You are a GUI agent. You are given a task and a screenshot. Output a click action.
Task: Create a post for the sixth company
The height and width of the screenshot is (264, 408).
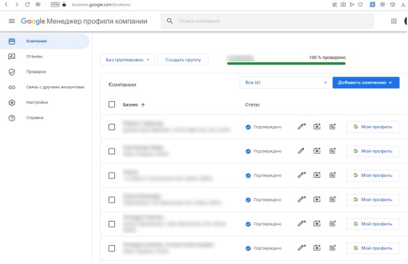pyautogui.click(x=333, y=248)
